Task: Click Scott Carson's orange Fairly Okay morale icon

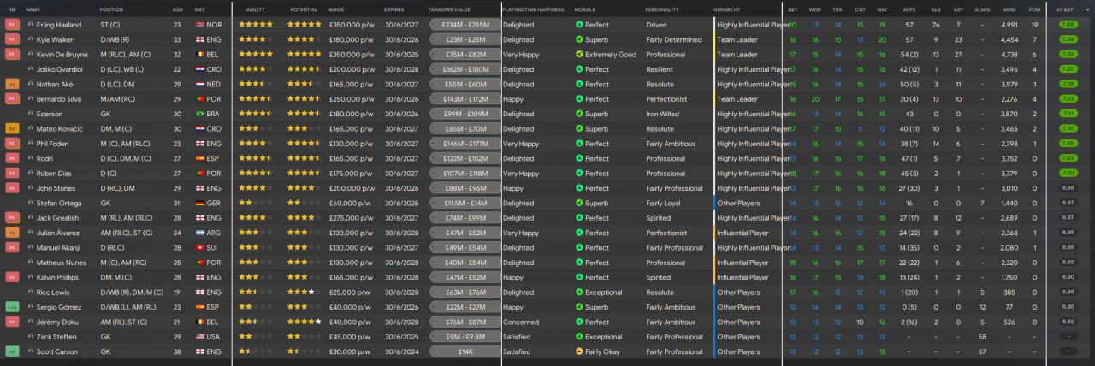Action: pos(579,351)
